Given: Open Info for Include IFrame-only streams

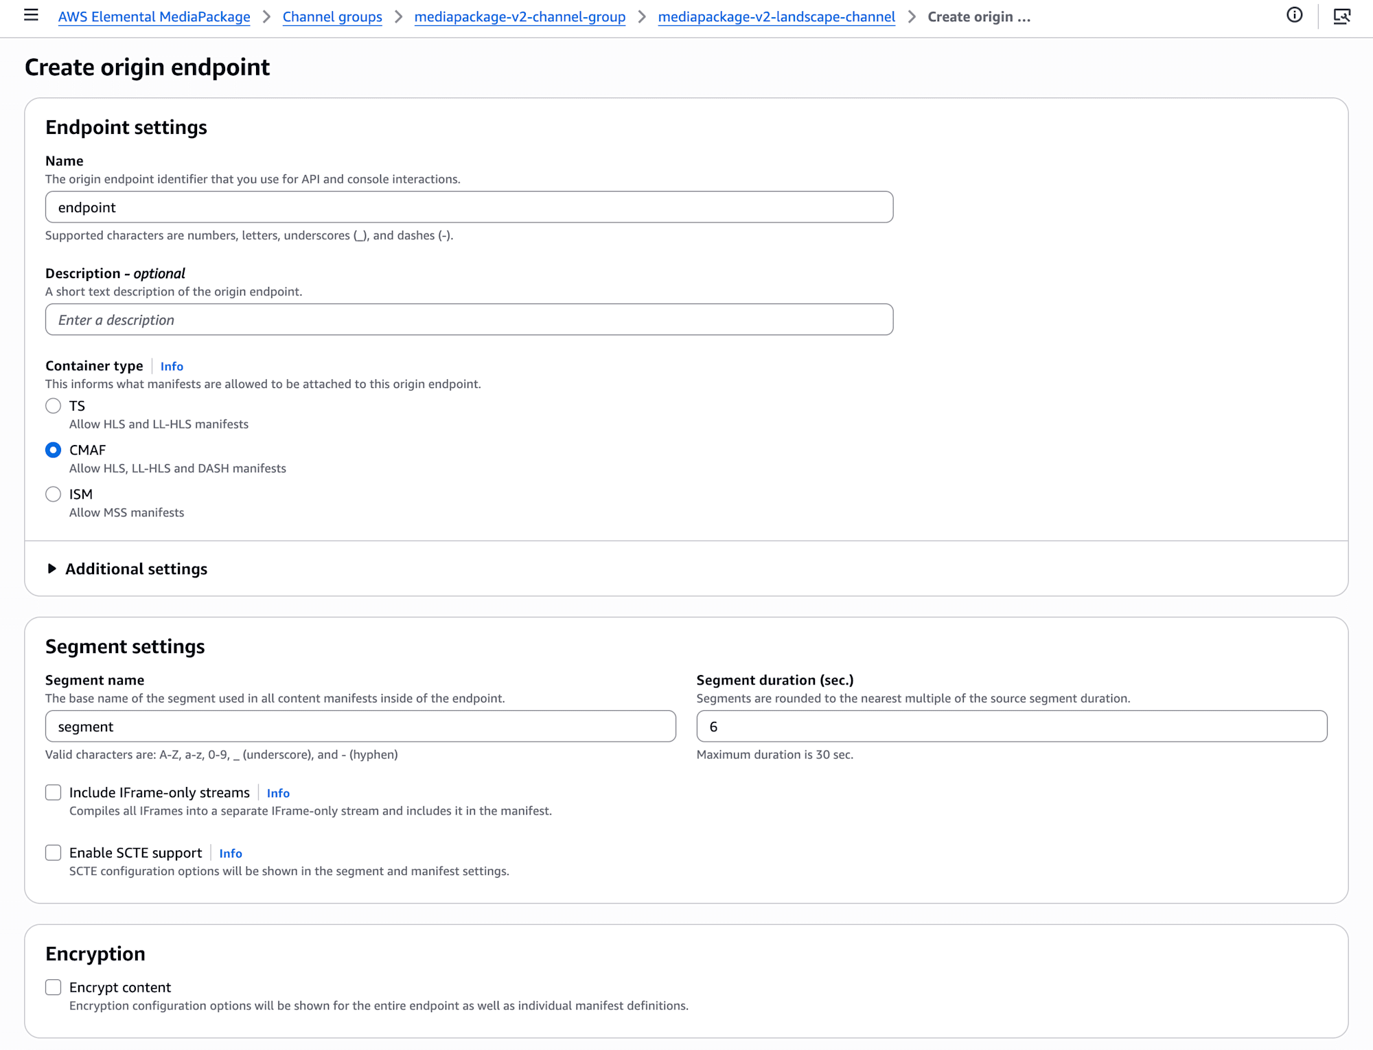Looking at the screenshot, I should (278, 793).
